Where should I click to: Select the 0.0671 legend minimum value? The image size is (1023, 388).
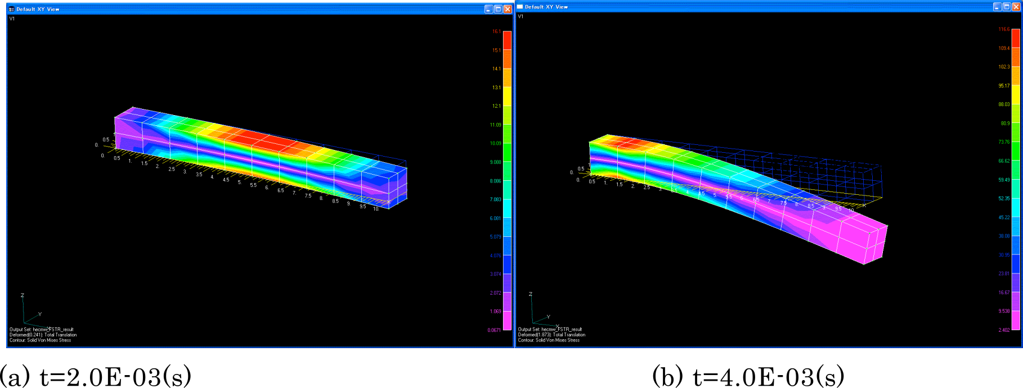click(494, 330)
